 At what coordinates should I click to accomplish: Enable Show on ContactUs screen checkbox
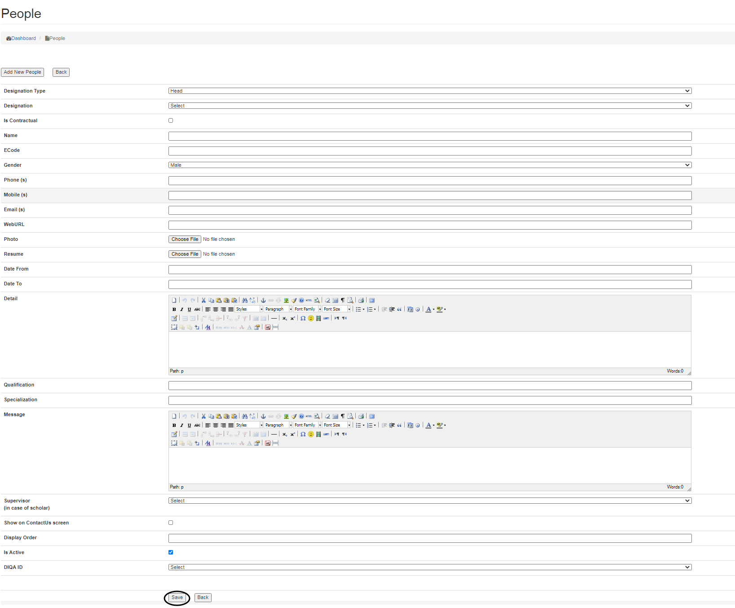point(171,523)
